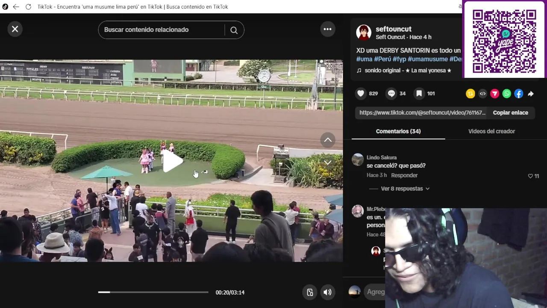This screenshot has height=308, width=547.
Task: Click the embed code icon
Action: point(482,94)
